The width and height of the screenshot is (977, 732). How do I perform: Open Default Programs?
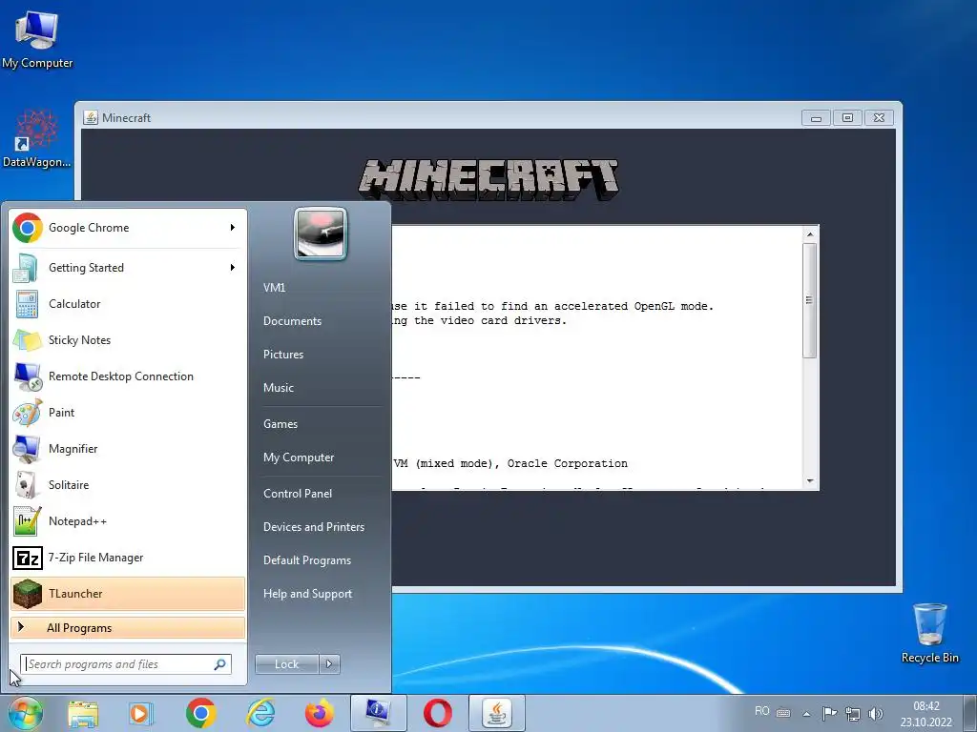click(x=307, y=560)
